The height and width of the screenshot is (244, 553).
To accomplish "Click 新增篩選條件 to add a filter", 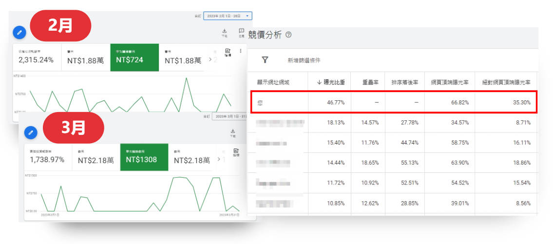I will (x=304, y=61).
